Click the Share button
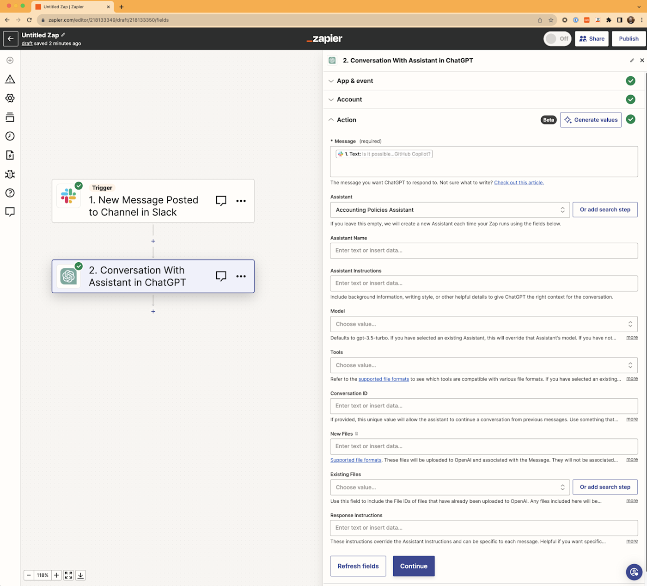Screen dimensions: 647x586 pos(592,39)
